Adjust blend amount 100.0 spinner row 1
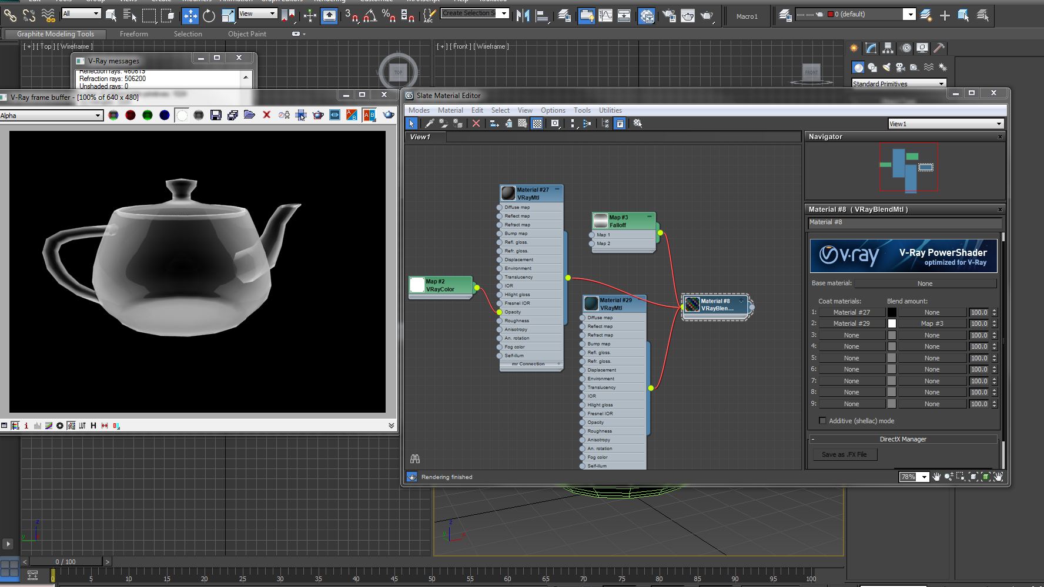 point(995,312)
